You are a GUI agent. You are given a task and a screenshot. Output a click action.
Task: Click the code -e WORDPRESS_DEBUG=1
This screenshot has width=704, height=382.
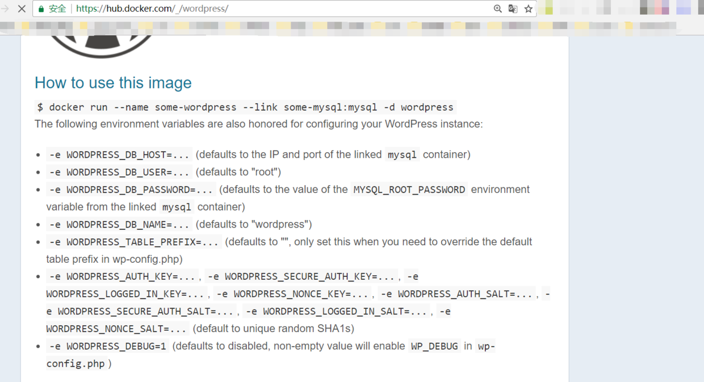(x=108, y=346)
